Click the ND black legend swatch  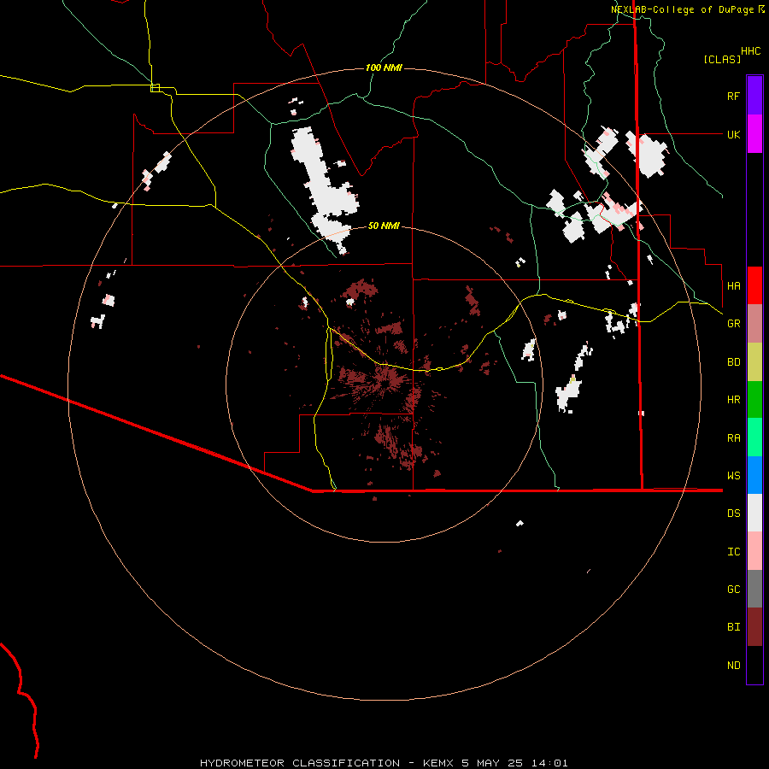(754, 665)
